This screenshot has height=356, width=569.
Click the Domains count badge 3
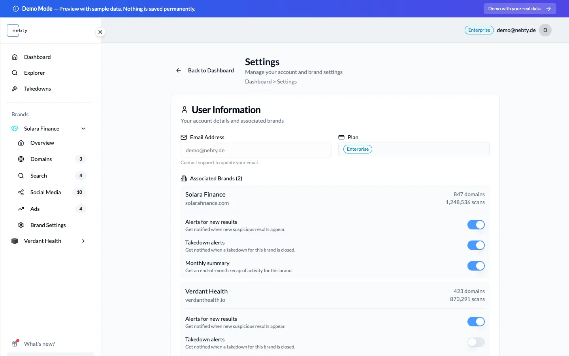click(x=81, y=159)
